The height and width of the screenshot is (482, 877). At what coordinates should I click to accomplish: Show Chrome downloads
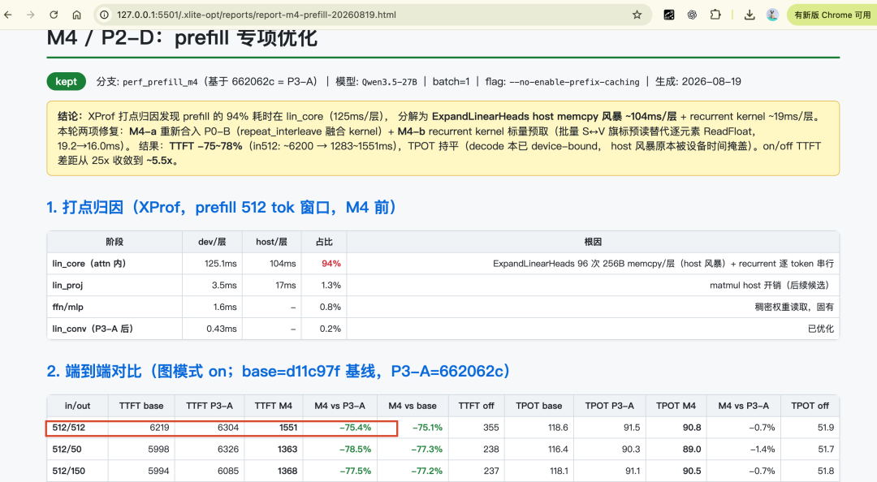point(750,15)
